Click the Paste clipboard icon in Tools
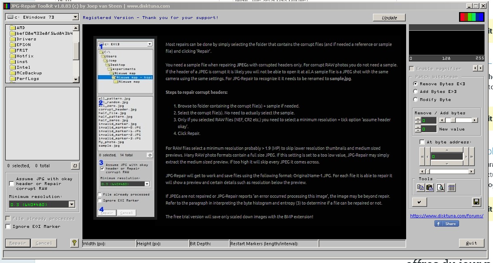493x263 pixels. pos(430,187)
